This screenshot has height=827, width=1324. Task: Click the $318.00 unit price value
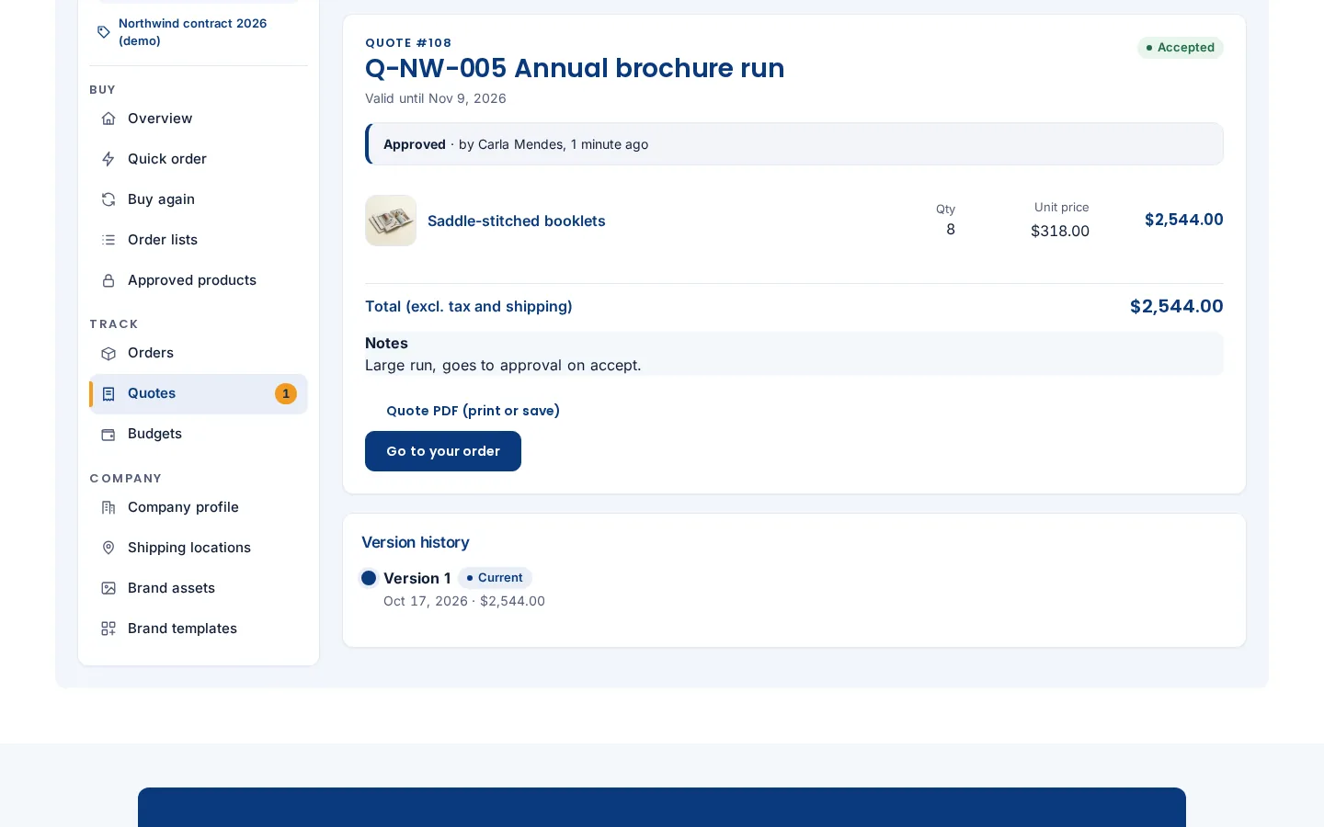coord(1060,231)
